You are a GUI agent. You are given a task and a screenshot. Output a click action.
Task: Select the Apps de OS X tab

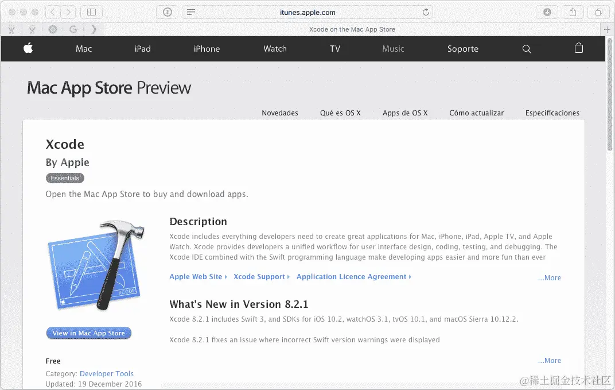tap(405, 113)
